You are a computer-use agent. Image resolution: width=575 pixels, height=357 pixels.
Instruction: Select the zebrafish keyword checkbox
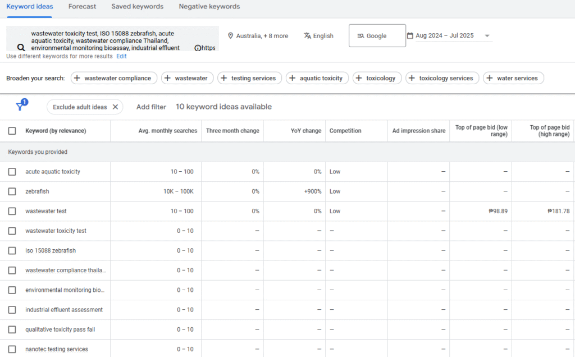click(x=12, y=191)
